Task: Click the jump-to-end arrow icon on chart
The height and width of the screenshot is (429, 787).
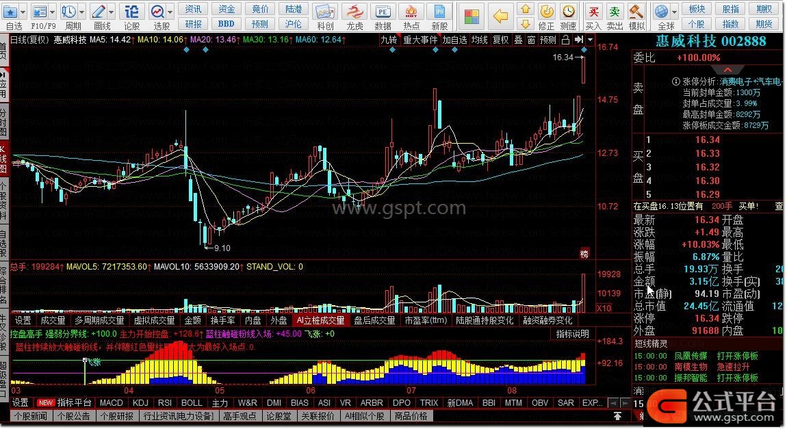Action: pos(579,40)
